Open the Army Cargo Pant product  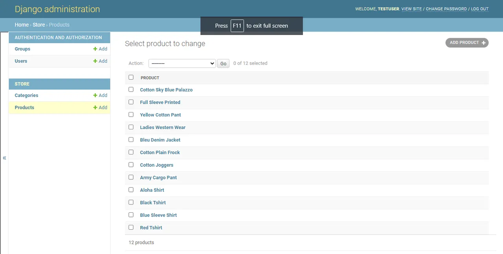158,178
